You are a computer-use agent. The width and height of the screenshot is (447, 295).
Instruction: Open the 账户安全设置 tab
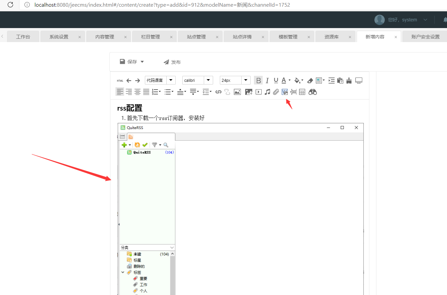[426, 37]
